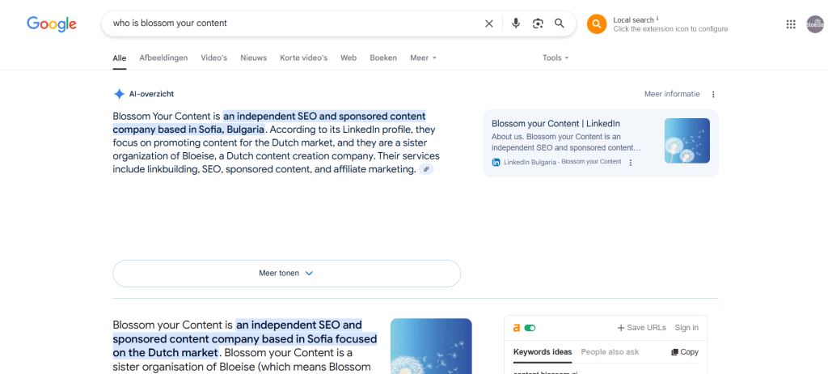Clear the search query with X icon
The image size is (828, 374).
pos(489,23)
